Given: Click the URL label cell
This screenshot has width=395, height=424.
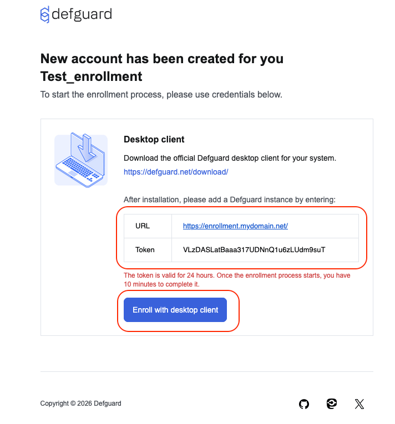Looking at the screenshot, I should tap(148, 226).
